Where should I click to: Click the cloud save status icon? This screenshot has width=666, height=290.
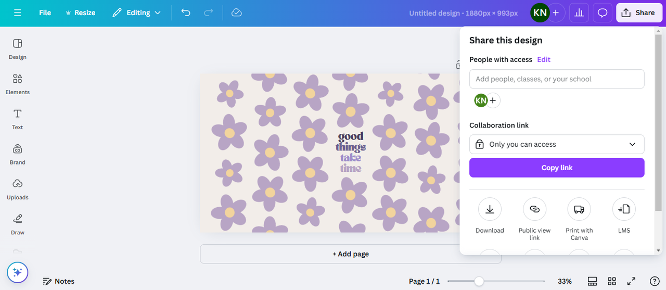[237, 12]
